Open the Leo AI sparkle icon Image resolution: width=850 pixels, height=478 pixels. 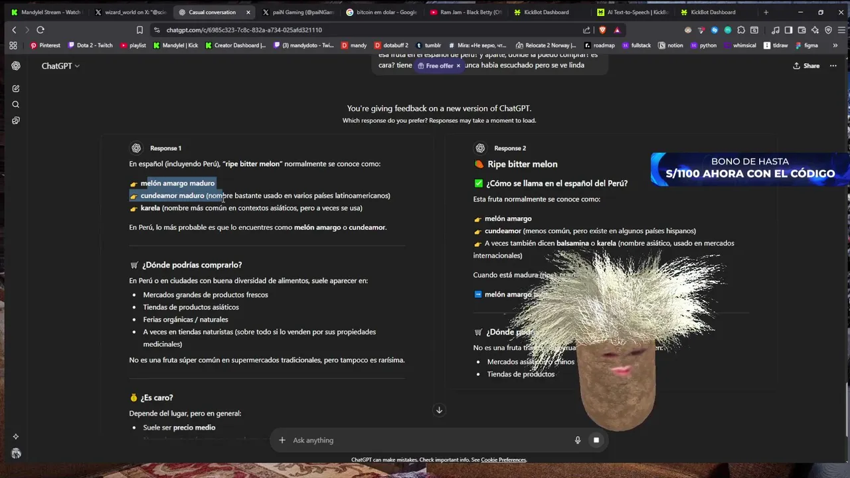click(x=815, y=30)
